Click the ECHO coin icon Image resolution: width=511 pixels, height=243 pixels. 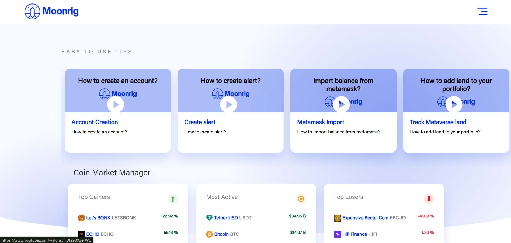81,234
